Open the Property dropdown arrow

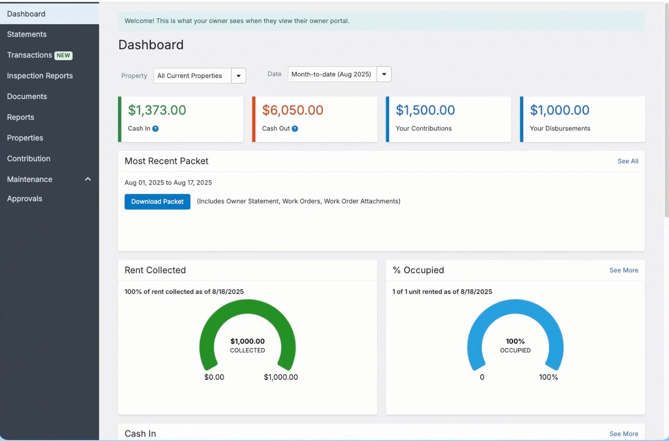pos(238,76)
